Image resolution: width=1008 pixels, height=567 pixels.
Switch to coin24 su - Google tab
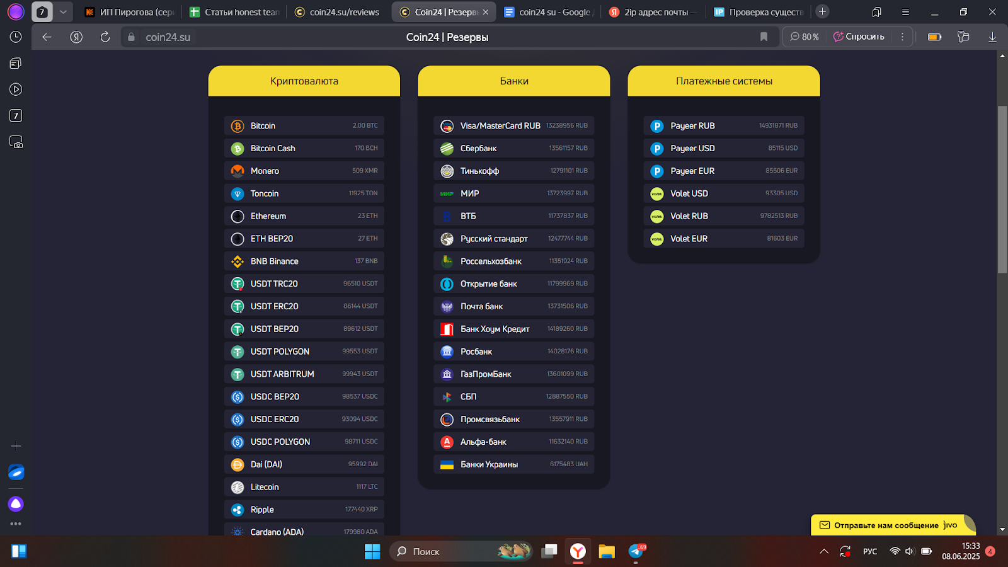pos(549,12)
